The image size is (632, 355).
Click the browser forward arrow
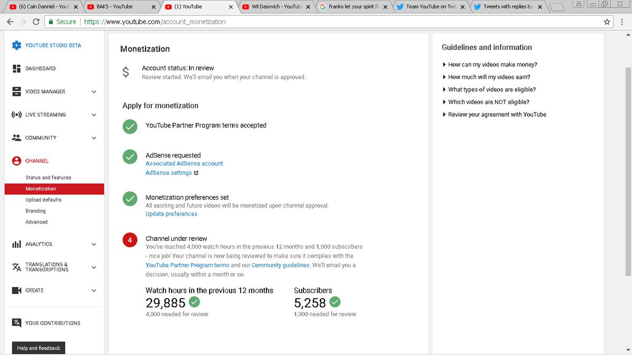(23, 22)
